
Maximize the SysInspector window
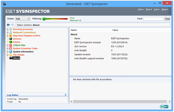pyautogui.click(x=160, y=3)
